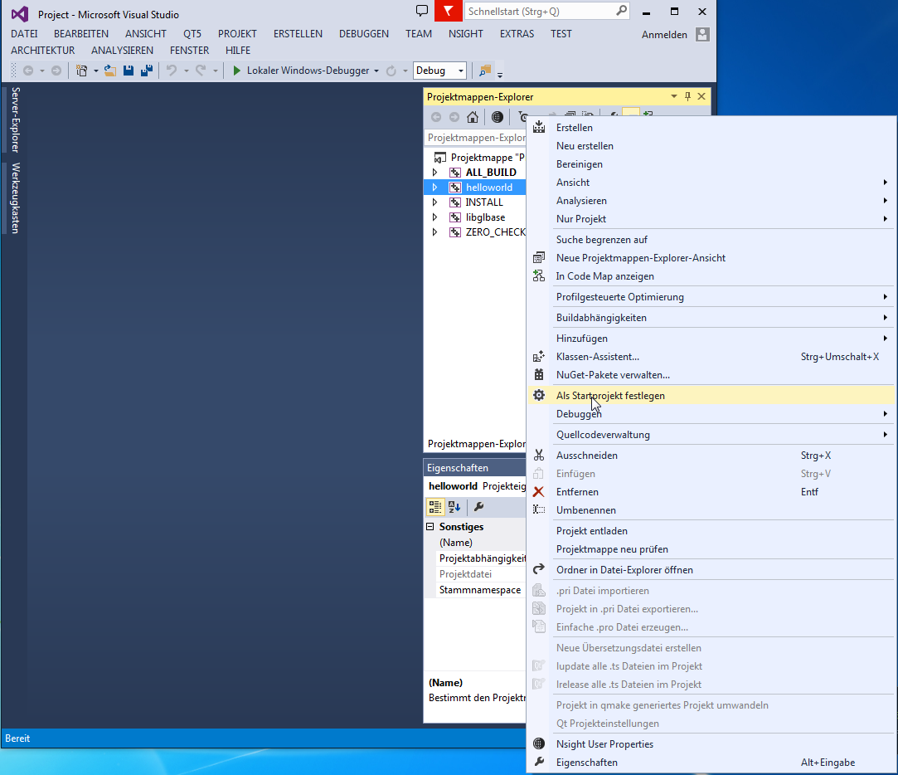Open the NSIGHT menu
The height and width of the screenshot is (775, 898).
pyautogui.click(x=466, y=34)
